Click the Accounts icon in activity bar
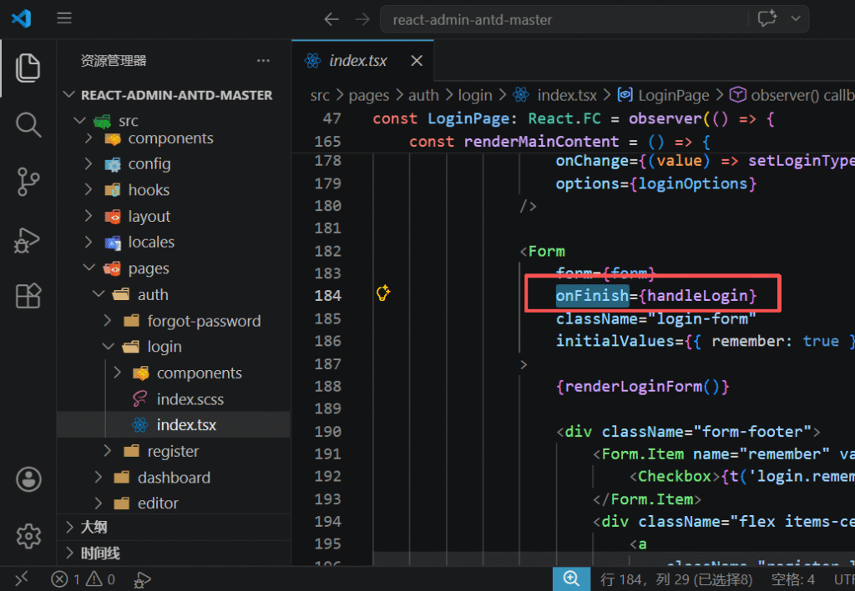855x591 pixels. (28, 479)
